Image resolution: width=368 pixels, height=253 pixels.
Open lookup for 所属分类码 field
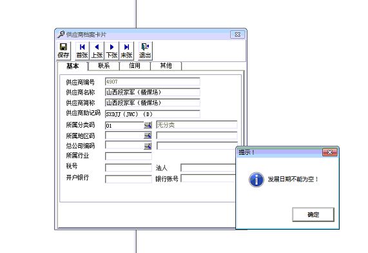click(x=148, y=125)
